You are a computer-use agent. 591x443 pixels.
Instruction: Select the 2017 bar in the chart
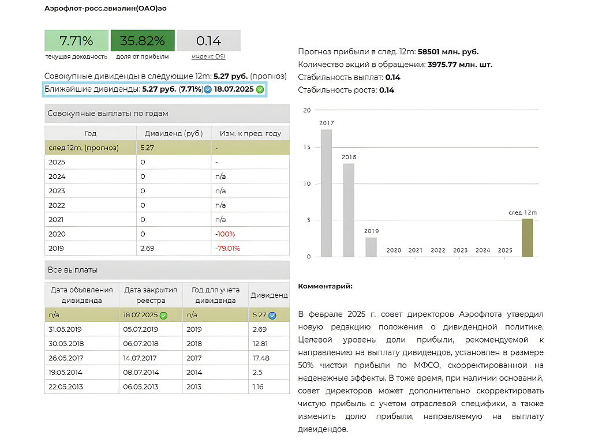pos(326,193)
